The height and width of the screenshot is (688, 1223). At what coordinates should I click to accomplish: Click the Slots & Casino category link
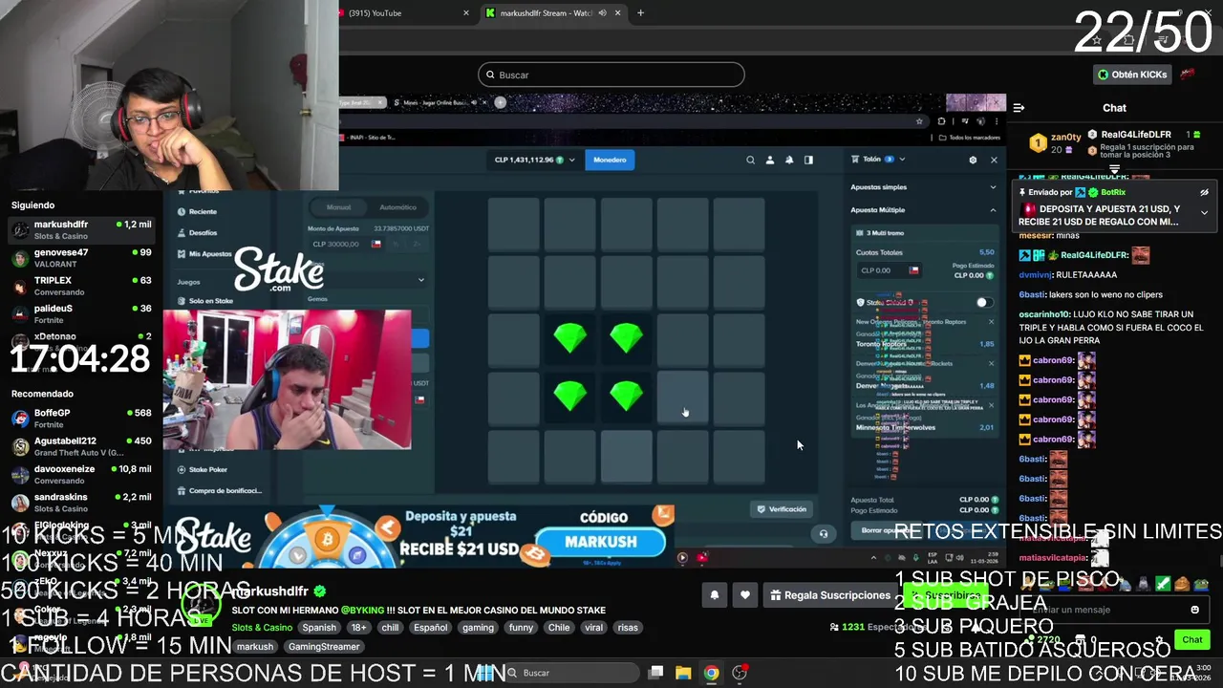click(262, 628)
